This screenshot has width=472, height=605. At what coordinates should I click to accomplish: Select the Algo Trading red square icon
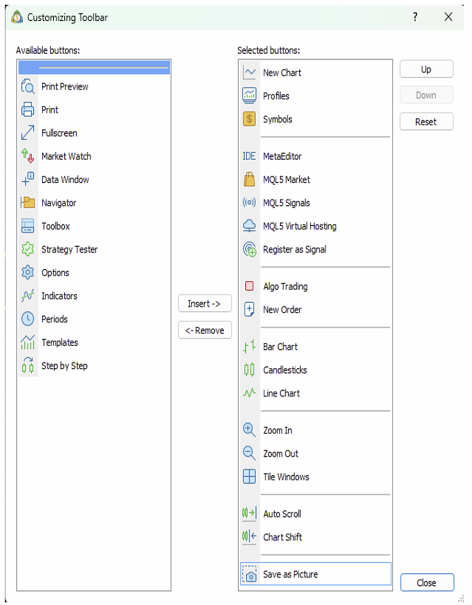tap(249, 286)
